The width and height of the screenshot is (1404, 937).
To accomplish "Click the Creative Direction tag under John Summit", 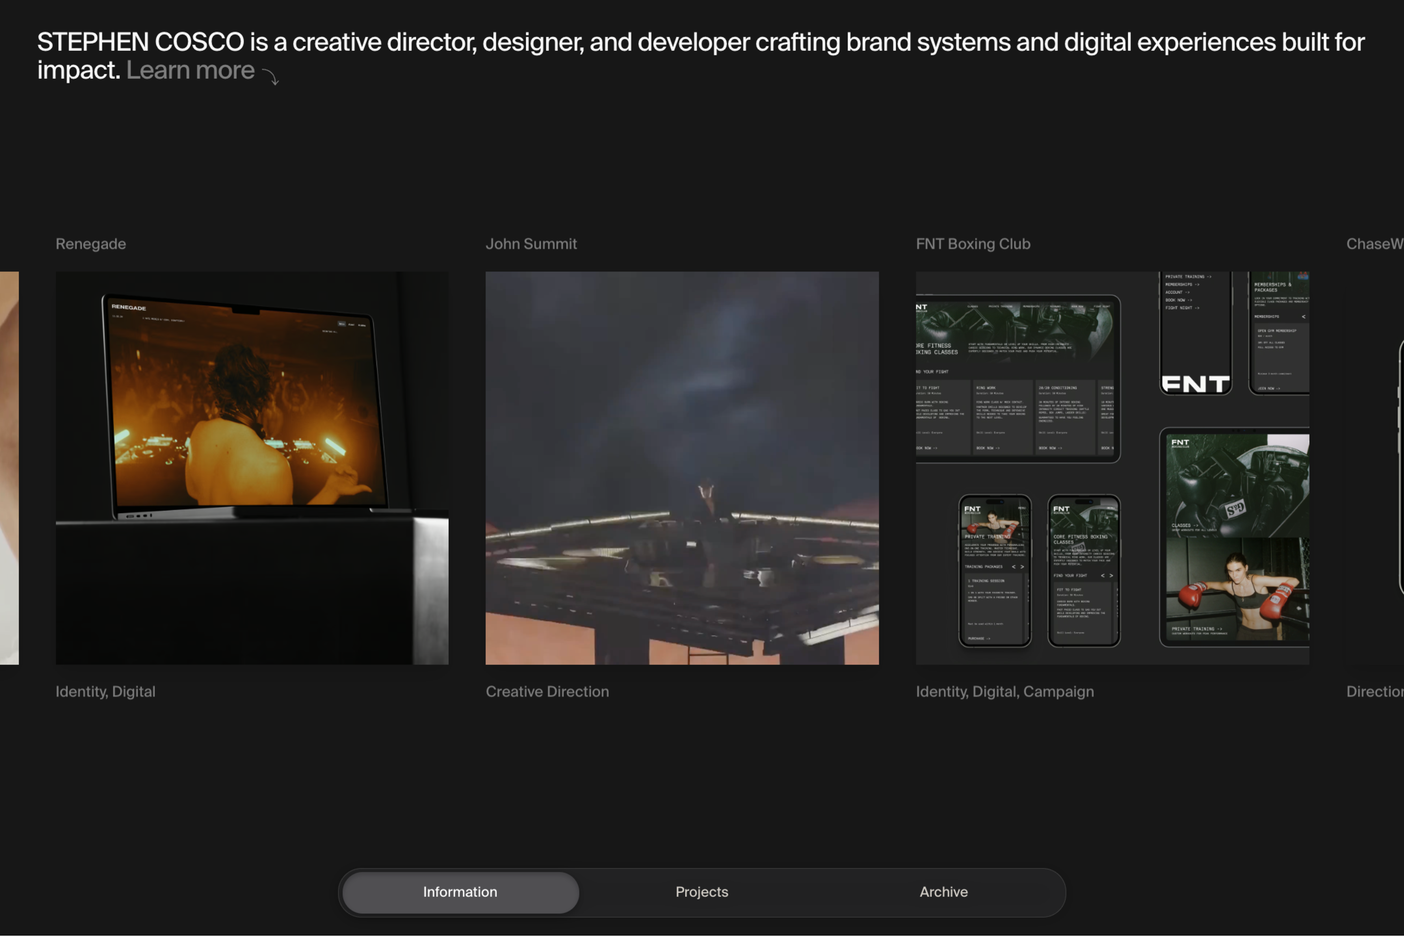I will tap(547, 691).
